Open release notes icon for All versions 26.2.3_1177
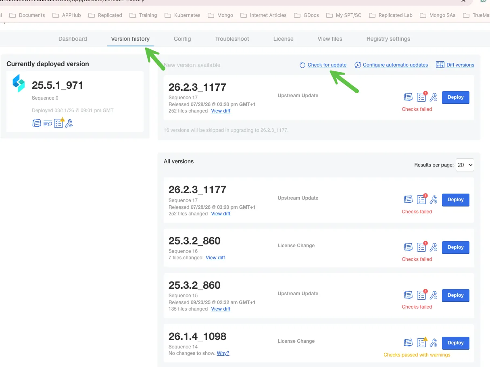The width and height of the screenshot is (490, 367). (x=408, y=200)
